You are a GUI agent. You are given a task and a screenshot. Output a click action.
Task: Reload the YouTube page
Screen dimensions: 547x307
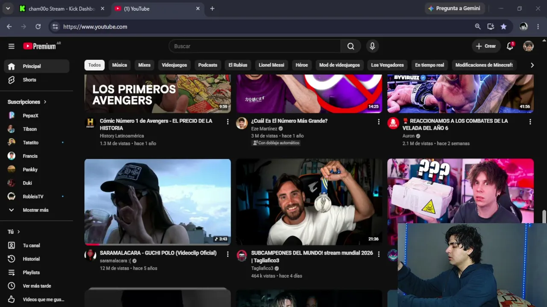pos(38,26)
